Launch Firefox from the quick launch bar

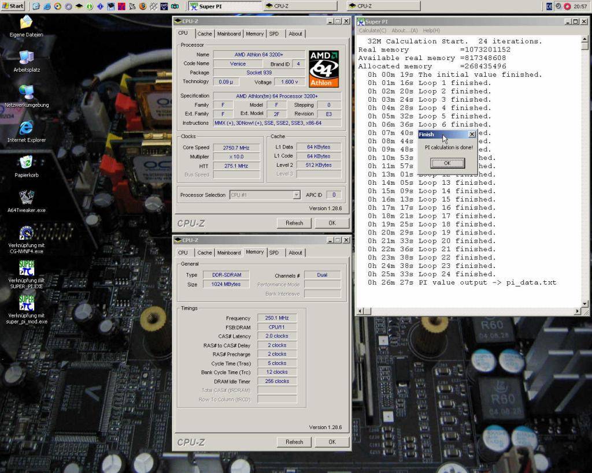(143, 6)
